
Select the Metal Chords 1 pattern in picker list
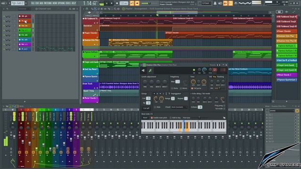(x=286, y=75)
